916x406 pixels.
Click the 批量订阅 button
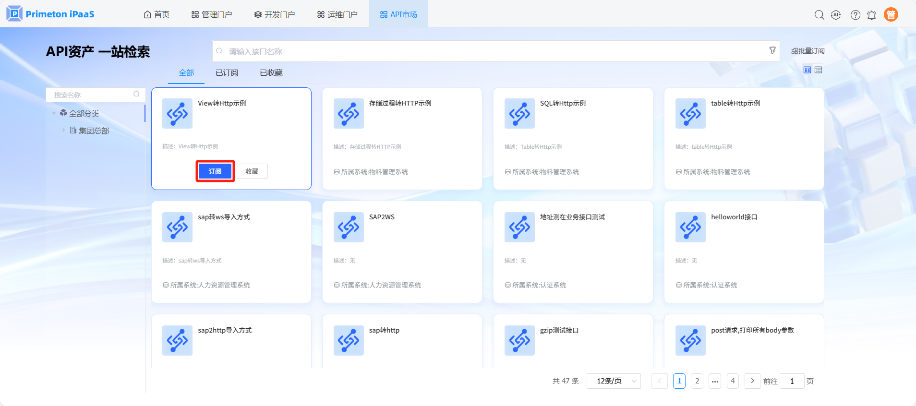click(x=808, y=51)
